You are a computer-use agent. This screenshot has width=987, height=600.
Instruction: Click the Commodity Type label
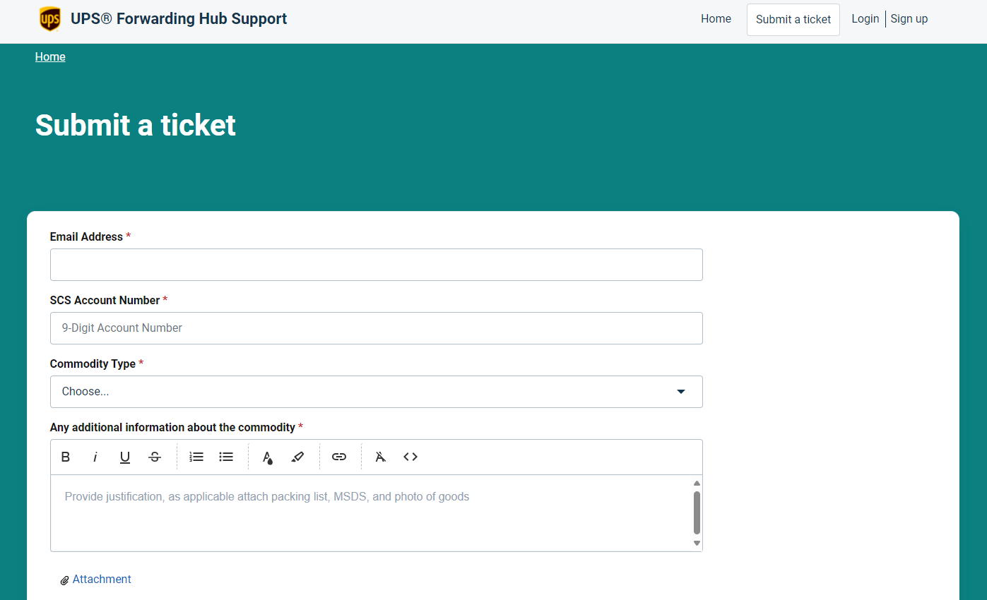tap(93, 364)
